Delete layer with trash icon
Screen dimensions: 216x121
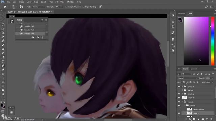pos(211,119)
